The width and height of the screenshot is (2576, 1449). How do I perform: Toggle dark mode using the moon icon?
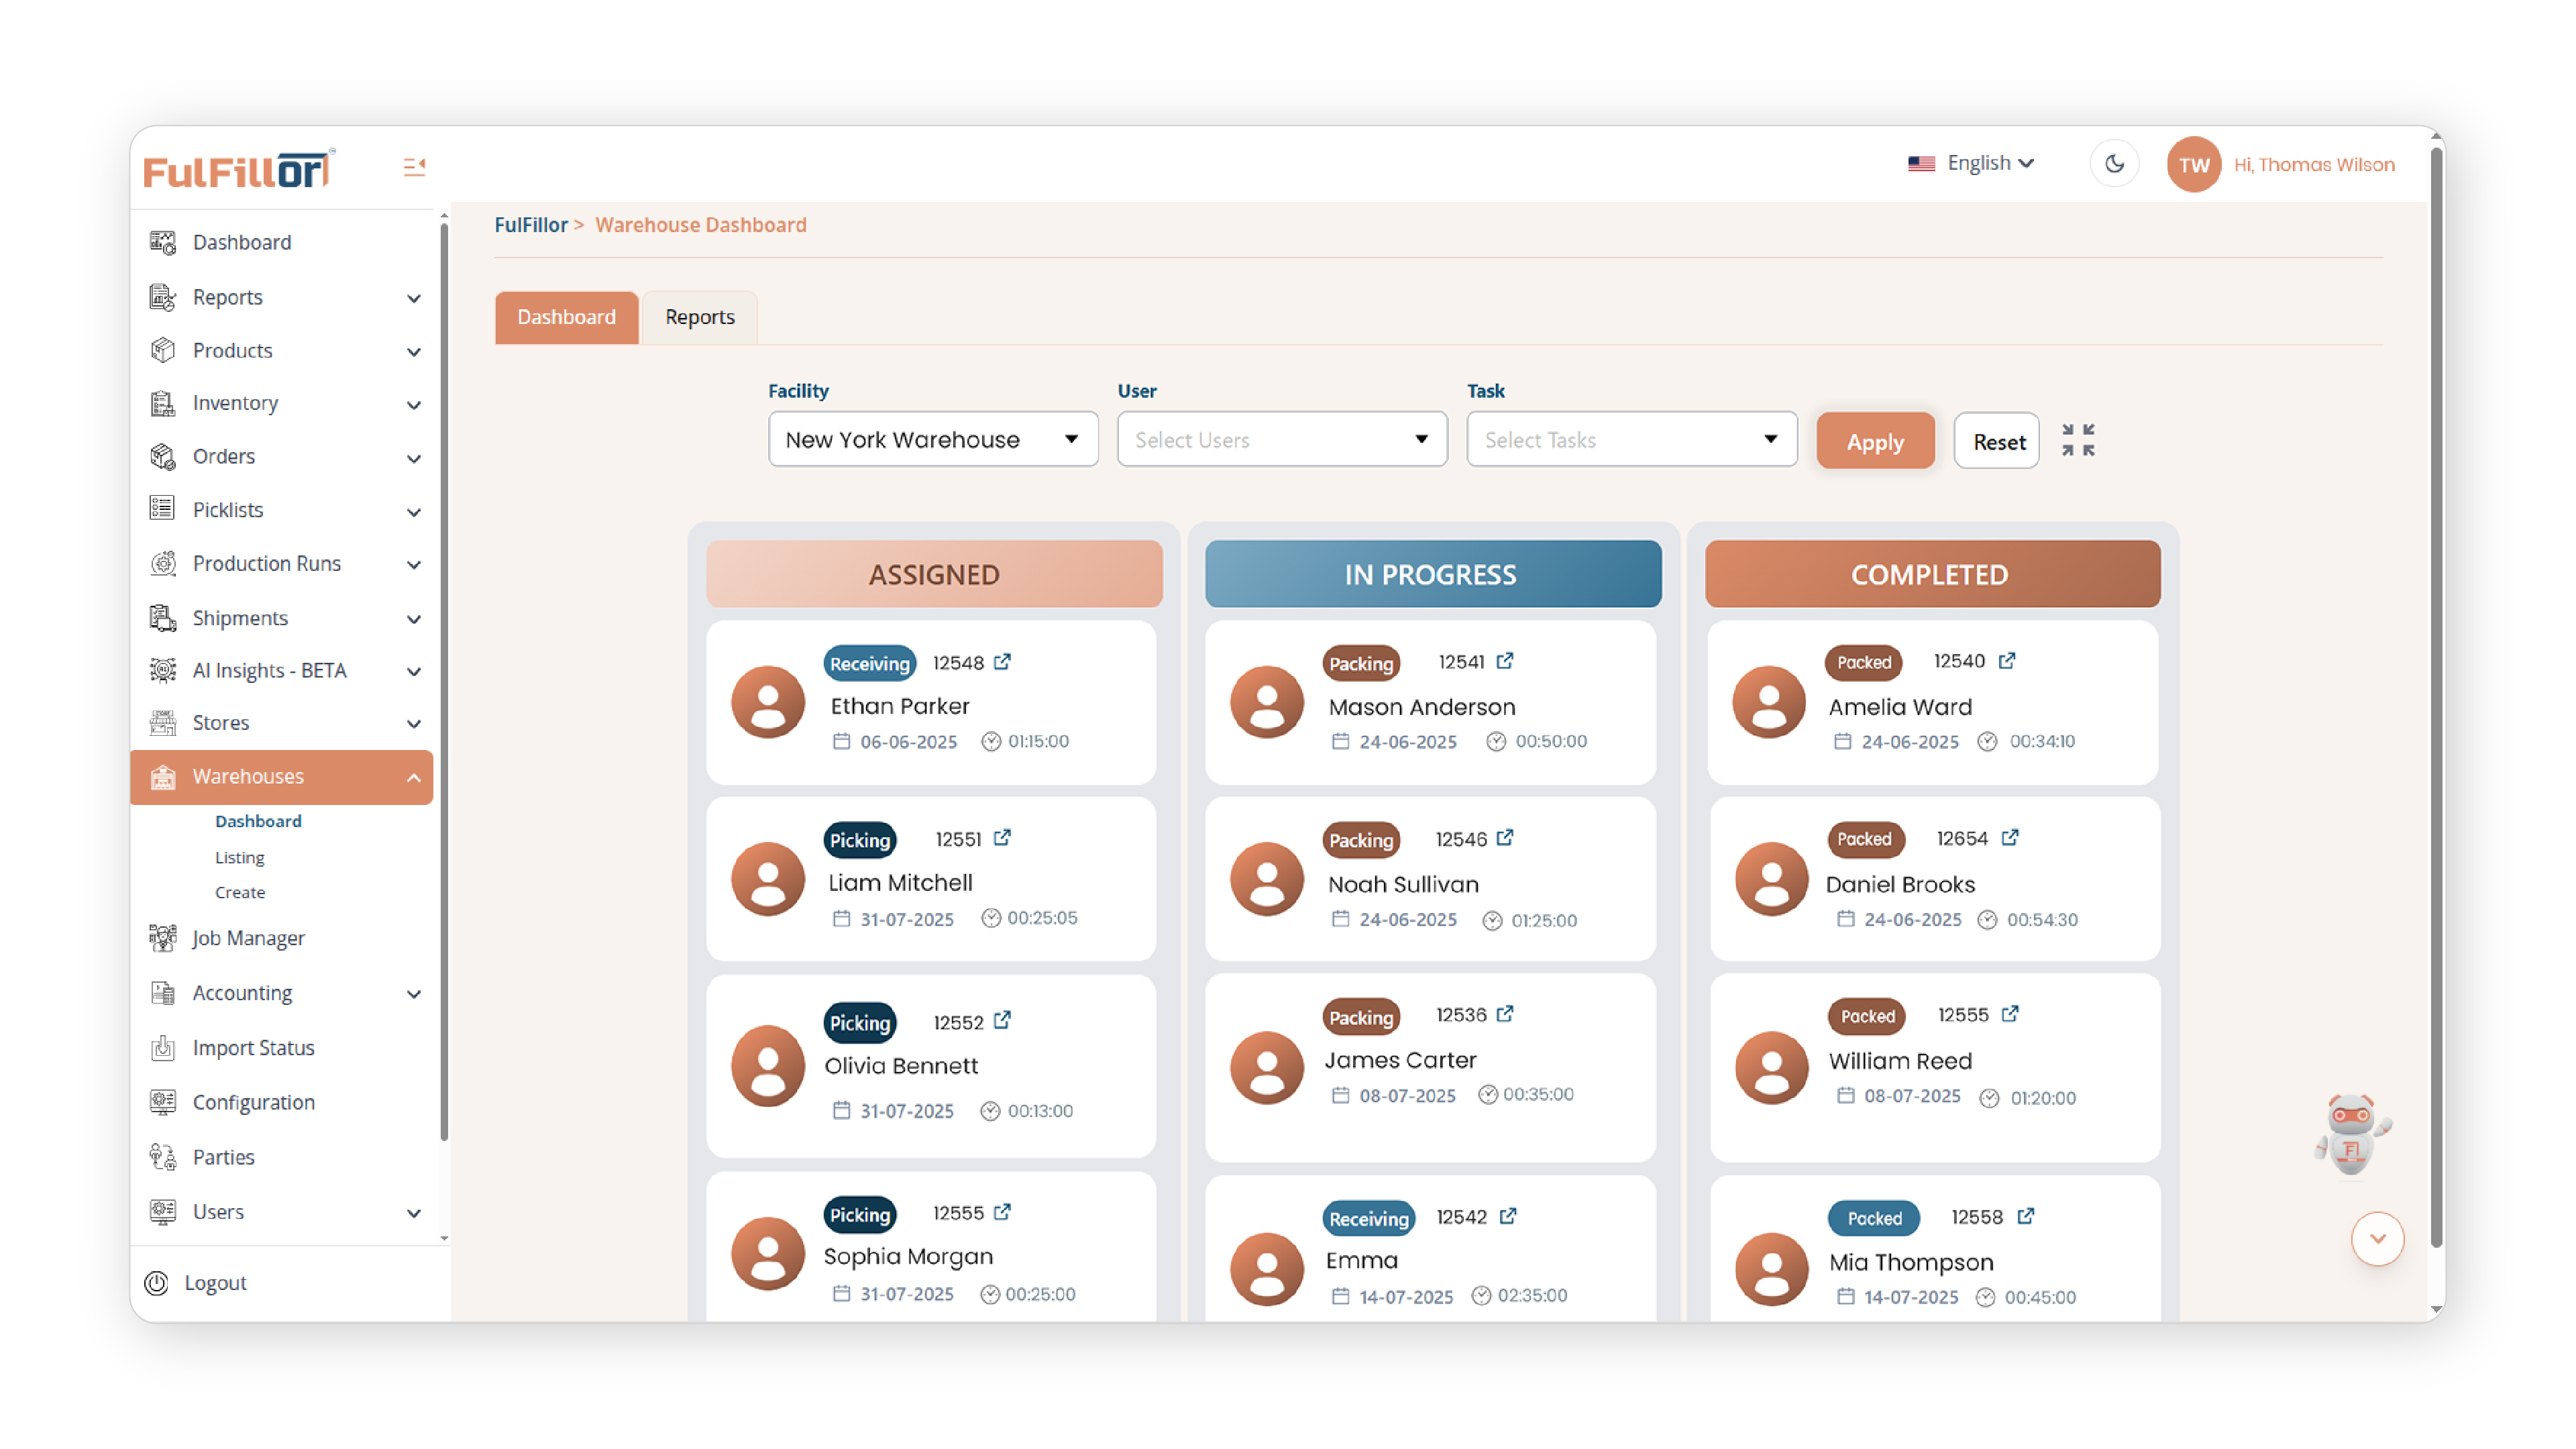[2114, 163]
